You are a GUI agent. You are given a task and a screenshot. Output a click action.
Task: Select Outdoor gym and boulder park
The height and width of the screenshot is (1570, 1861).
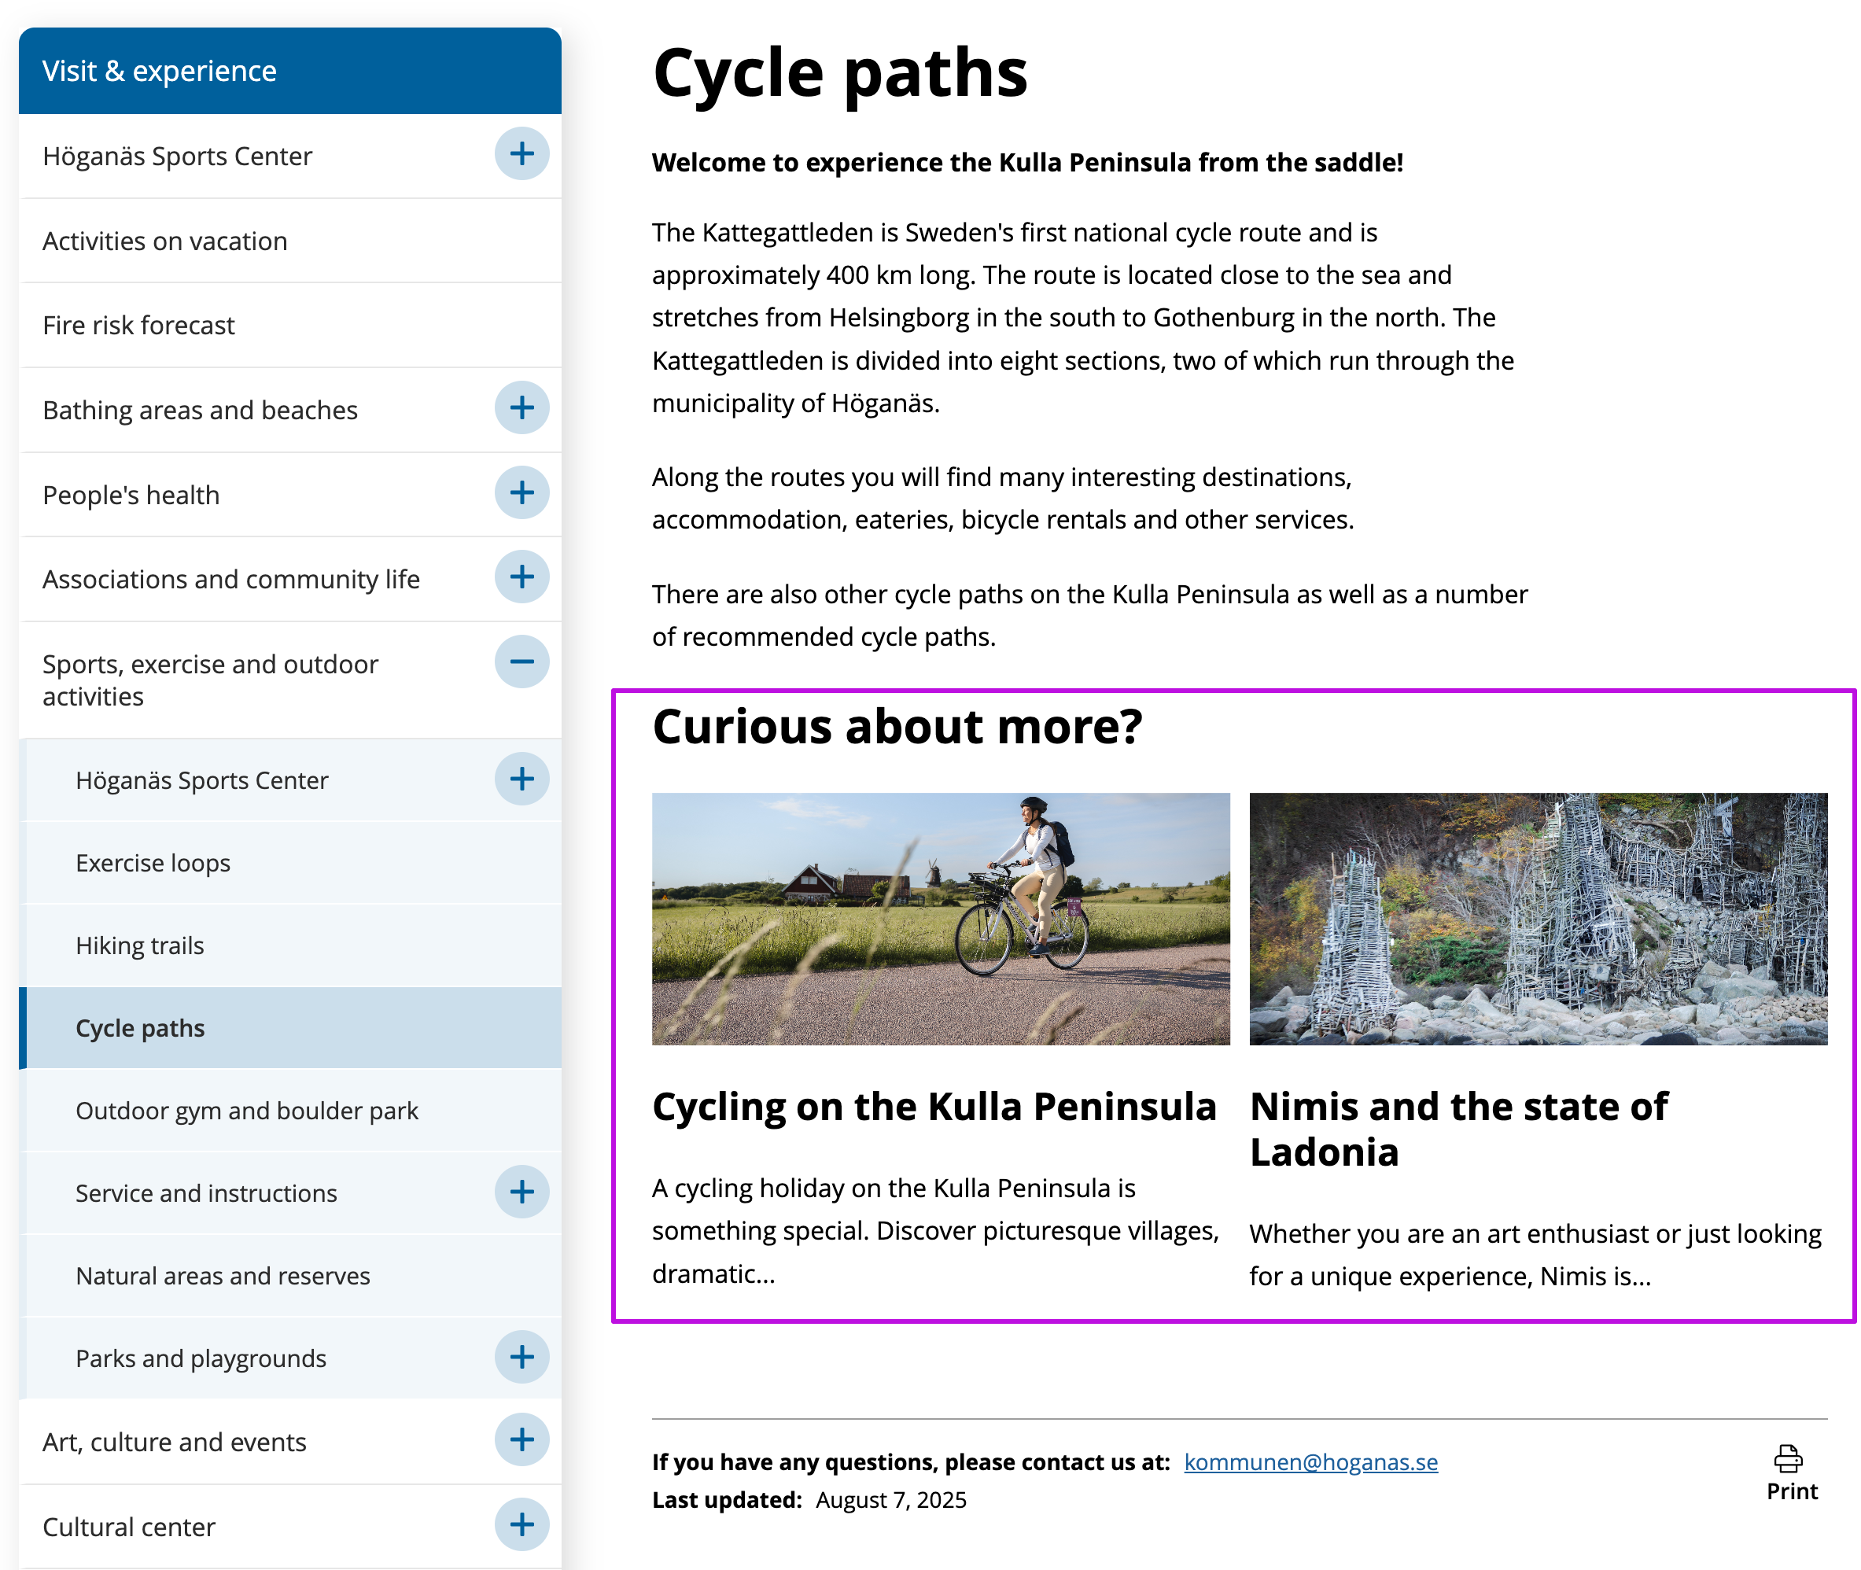point(246,1111)
